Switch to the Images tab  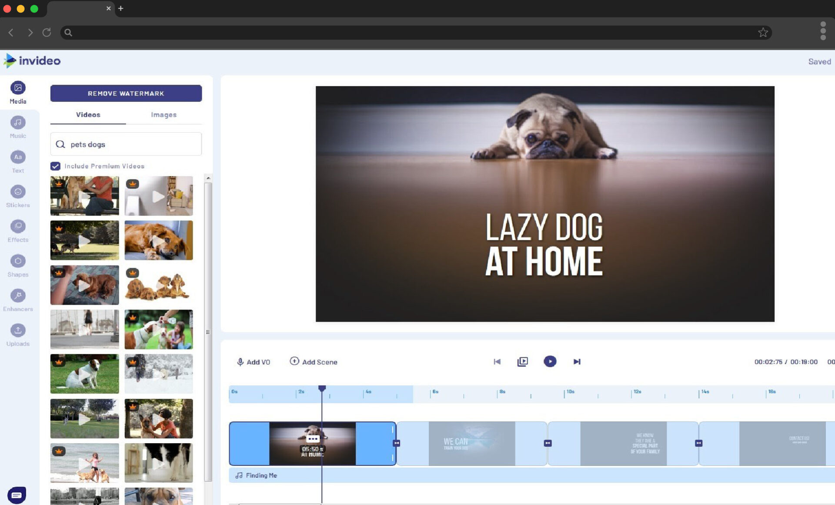click(x=164, y=114)
